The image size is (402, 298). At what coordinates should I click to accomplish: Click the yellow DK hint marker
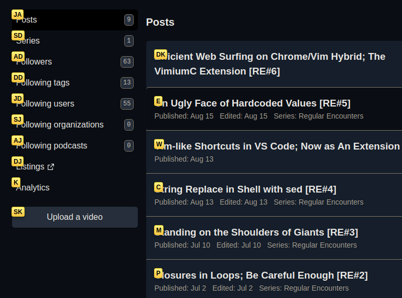[x=160, y=55]
